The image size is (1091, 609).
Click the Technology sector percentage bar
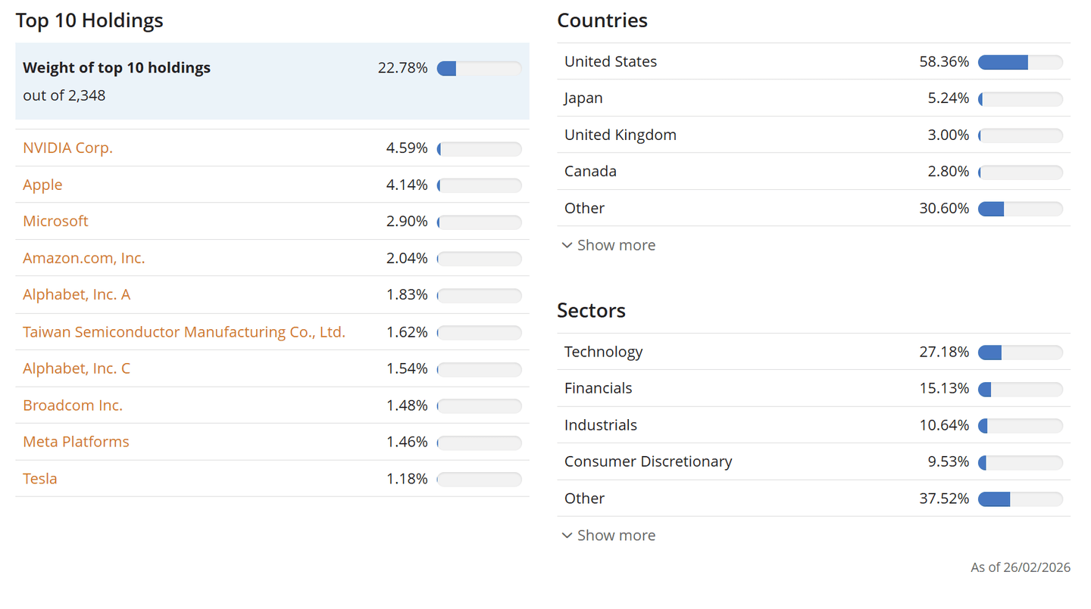pyautogui.click(x=1020, y=353)
